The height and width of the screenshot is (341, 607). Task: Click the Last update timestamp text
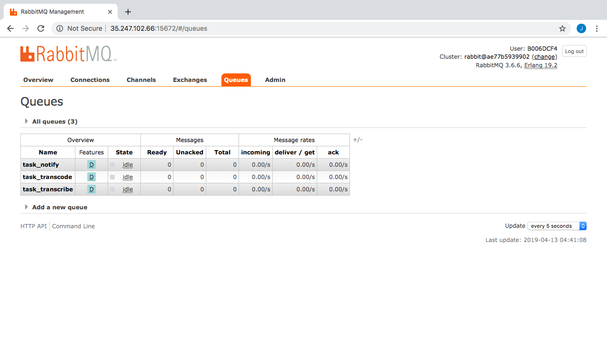pos(536,240)
